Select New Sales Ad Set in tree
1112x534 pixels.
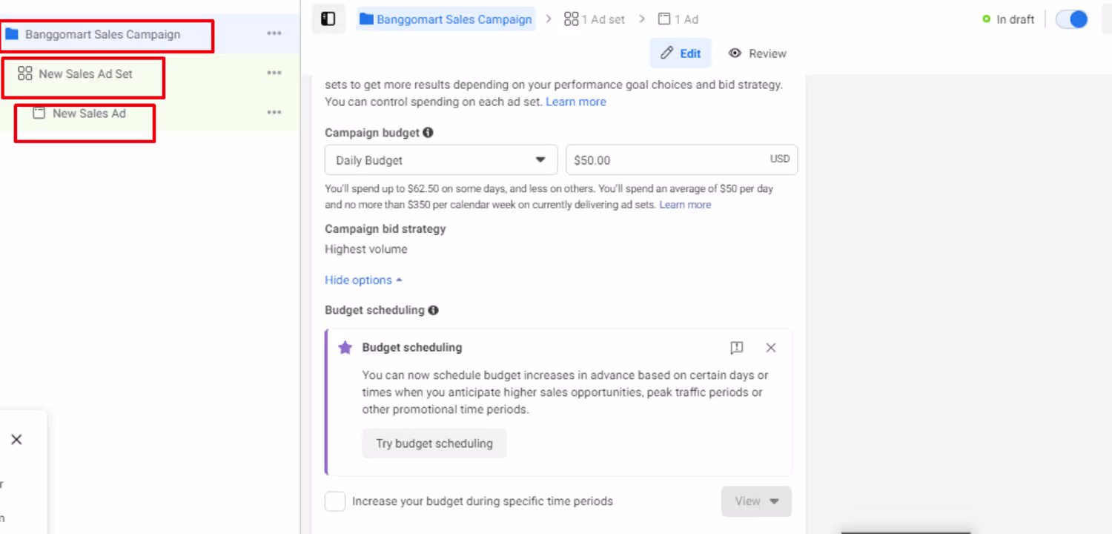(x=85, y=74)
